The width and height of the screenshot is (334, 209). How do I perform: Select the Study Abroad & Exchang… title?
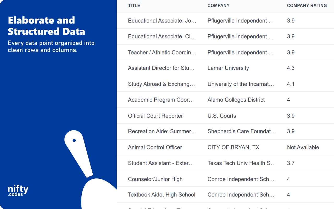pos(162,84)
